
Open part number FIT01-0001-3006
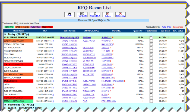[109, 101]
